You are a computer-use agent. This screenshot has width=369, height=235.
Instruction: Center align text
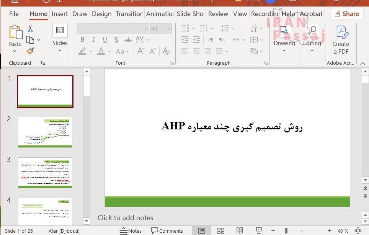point(196,51)
